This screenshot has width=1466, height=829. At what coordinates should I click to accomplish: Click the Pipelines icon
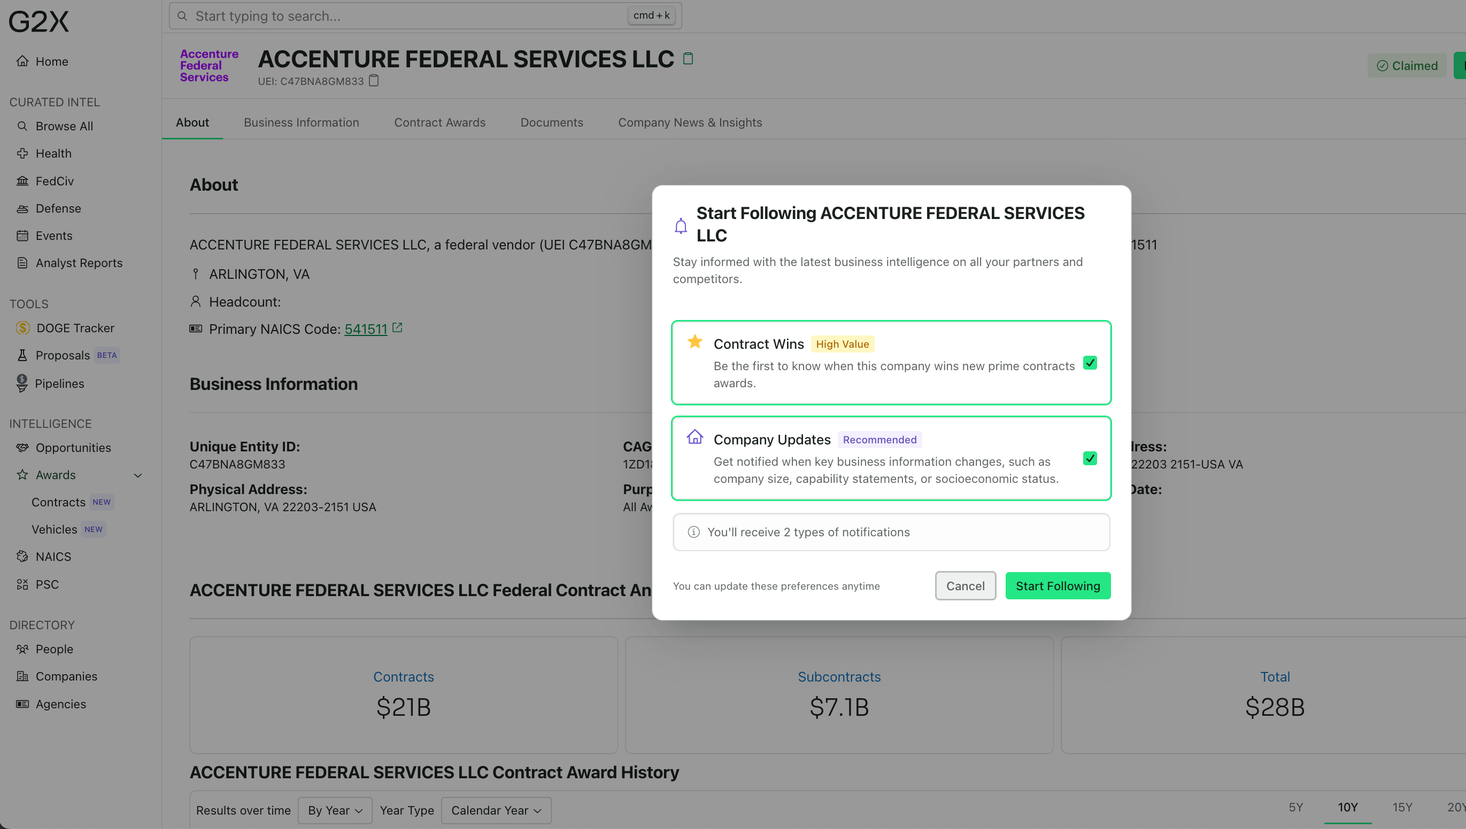(21, 383)
